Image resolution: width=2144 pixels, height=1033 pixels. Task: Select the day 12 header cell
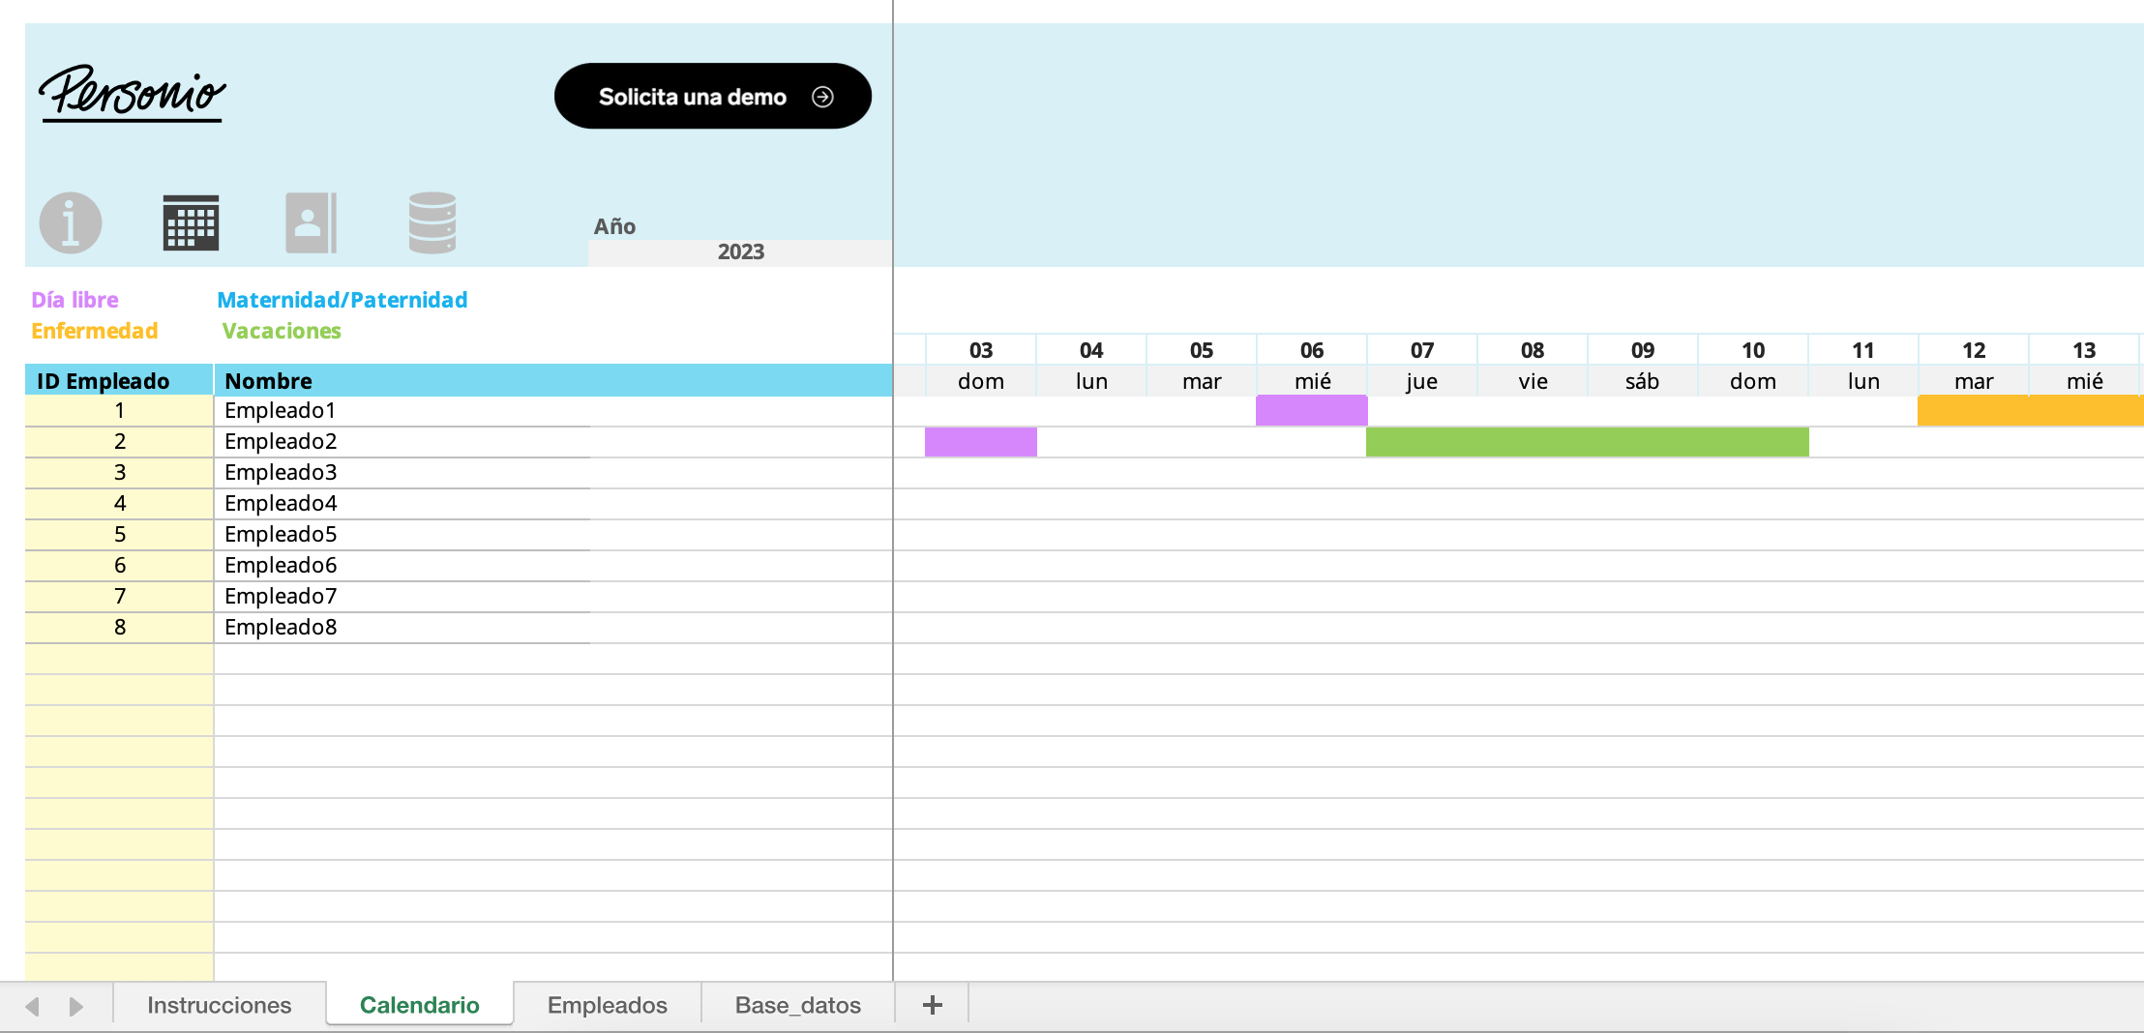coord(1974,350)
